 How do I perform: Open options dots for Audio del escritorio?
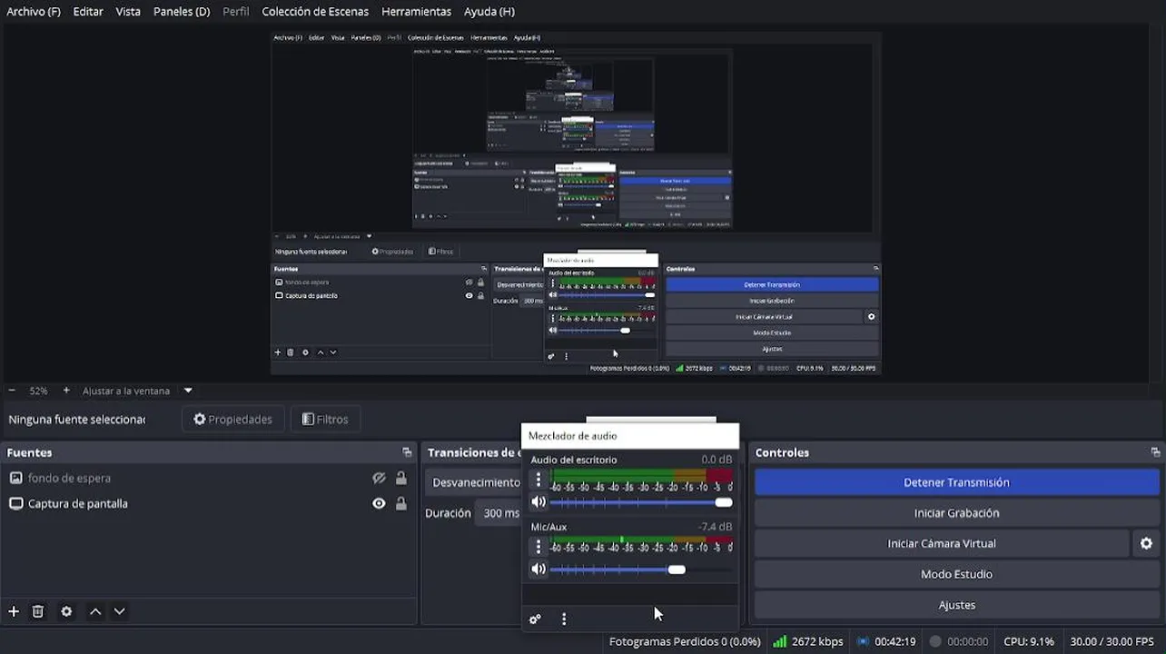point(539,479)
